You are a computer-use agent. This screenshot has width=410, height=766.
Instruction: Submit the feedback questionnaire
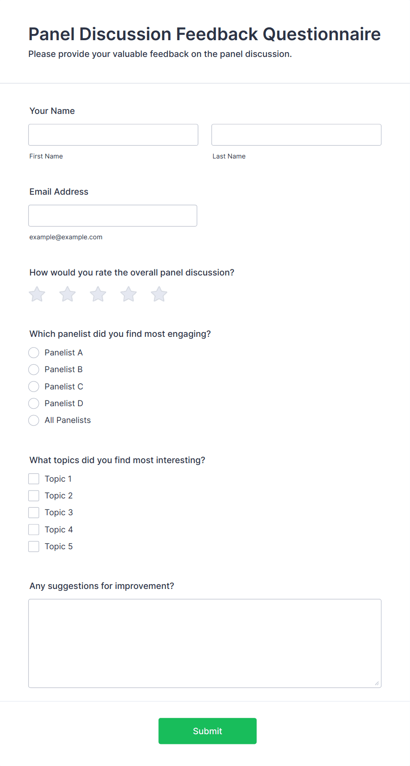coord(208,731)
